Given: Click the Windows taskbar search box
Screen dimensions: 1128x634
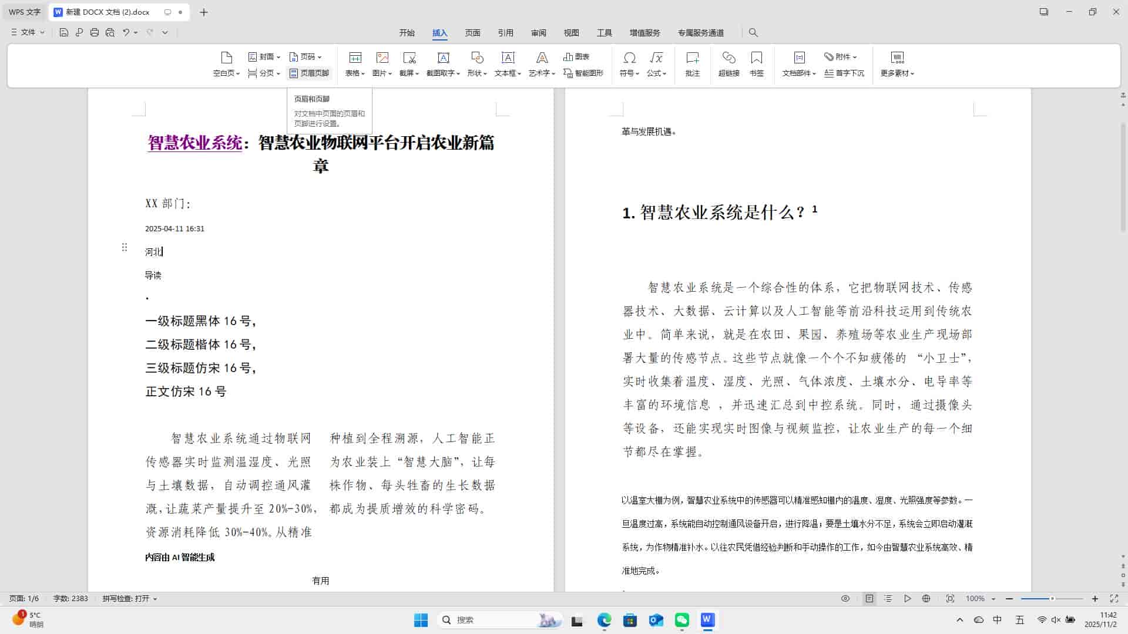Looking at the screenshot, I should tap(500, 620).
